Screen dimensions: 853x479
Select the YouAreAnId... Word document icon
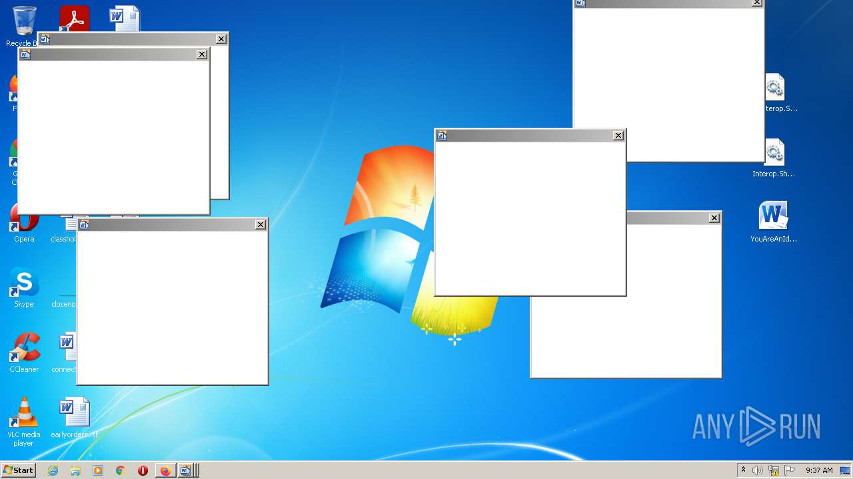773,222
